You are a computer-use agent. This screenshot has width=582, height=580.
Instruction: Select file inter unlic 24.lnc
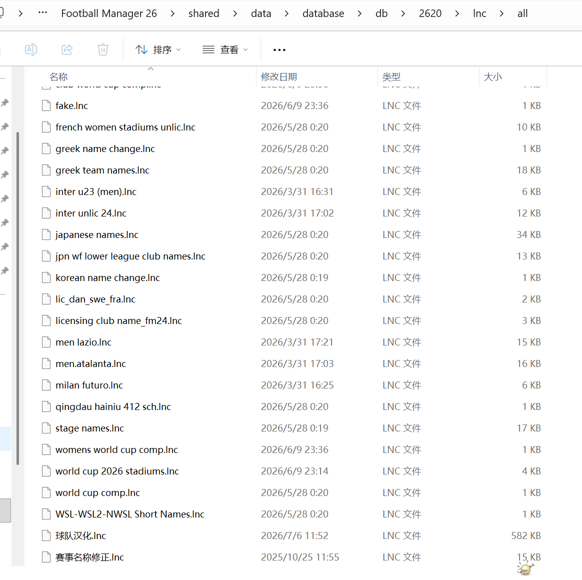tap(91, 213)
